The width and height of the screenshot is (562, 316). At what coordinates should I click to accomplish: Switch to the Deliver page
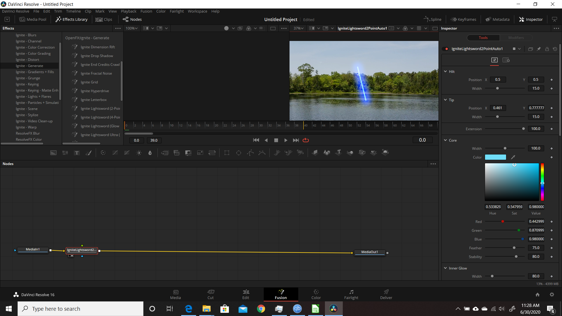386,294
